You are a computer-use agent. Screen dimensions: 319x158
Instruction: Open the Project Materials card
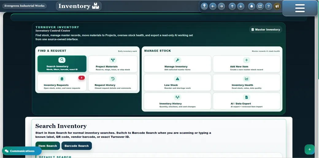pos(113,64)
